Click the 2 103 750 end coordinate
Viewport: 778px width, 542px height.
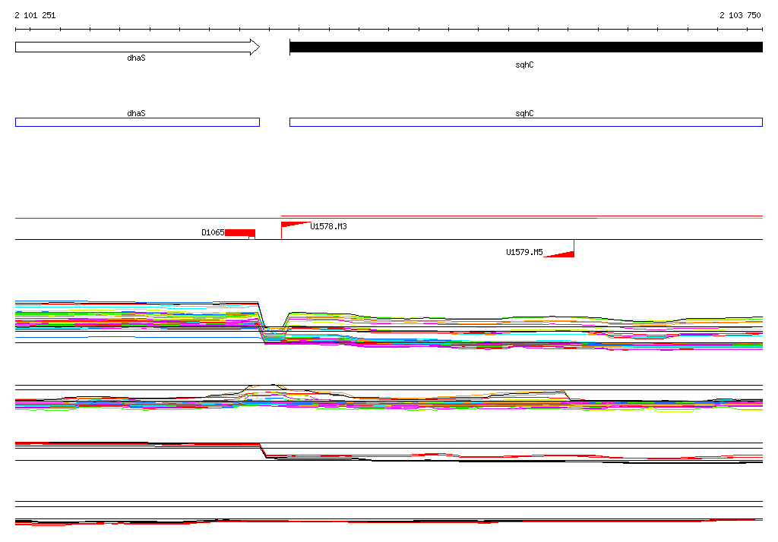pos(740,15)
